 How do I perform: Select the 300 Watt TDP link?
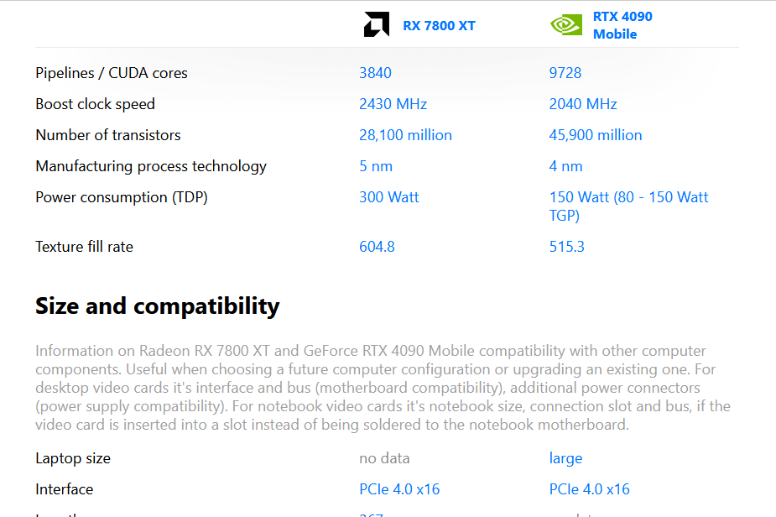(389, 197)
